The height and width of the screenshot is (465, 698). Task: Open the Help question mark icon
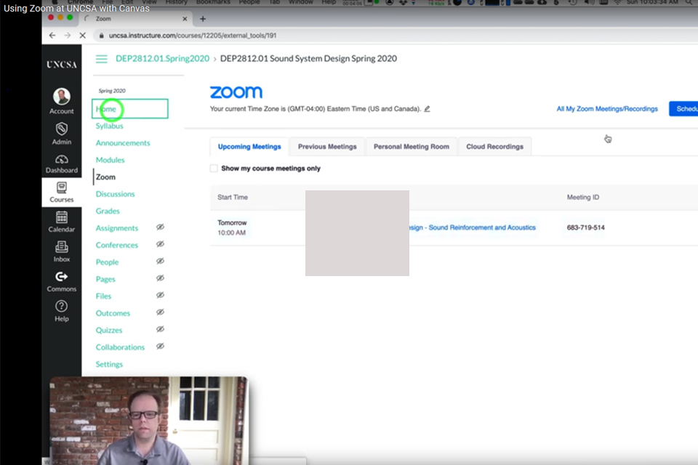tap(62, 307)
